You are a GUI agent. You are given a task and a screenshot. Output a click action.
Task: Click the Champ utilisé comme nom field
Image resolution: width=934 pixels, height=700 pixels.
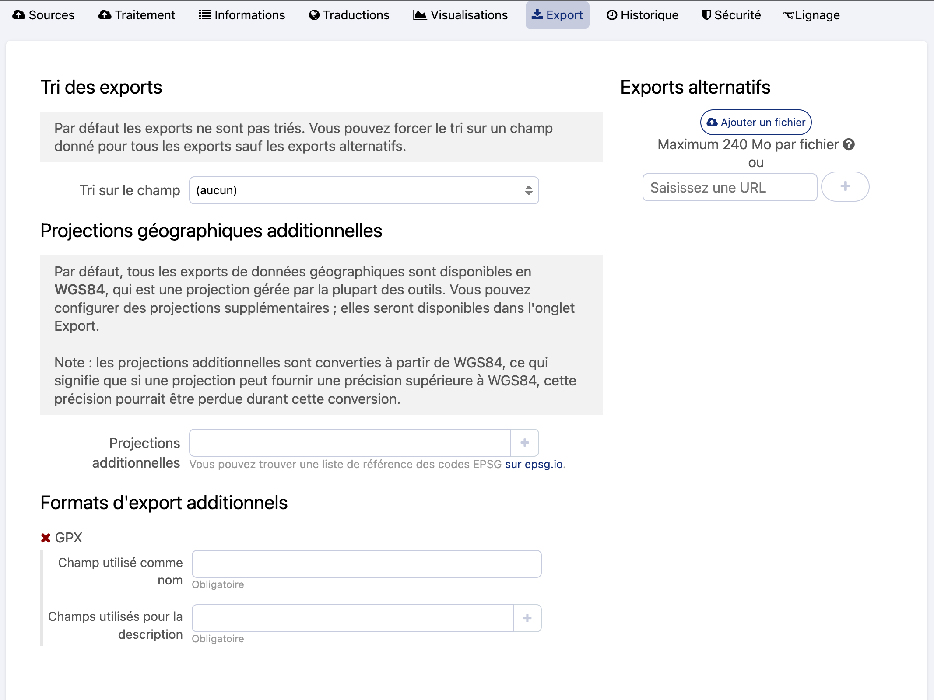click(366, 564)
